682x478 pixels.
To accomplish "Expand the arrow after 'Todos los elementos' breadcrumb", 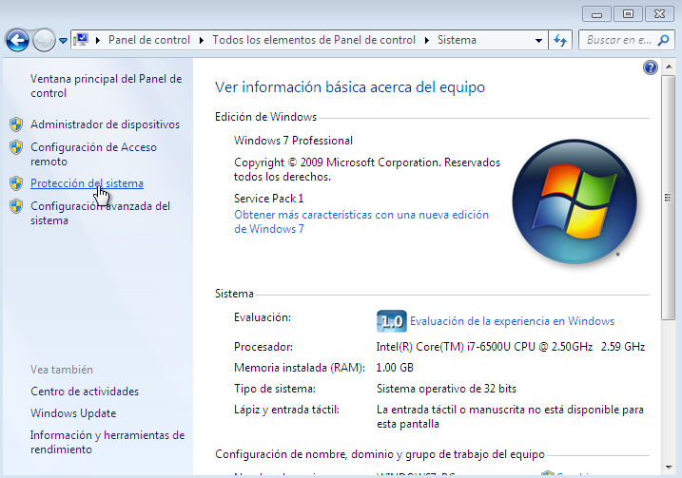I will (427, 41).
